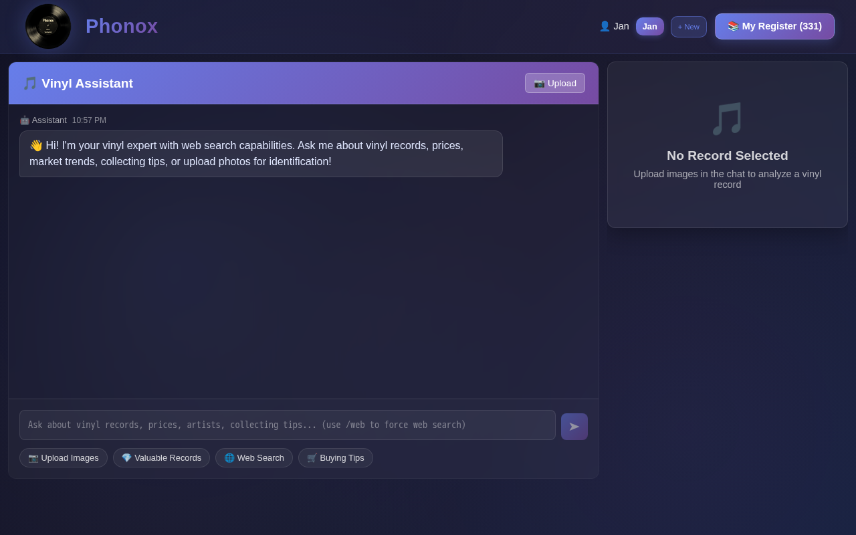Send message using the arrow button
This screenshot has height=535, width=856.
click(x=574, y=426)
